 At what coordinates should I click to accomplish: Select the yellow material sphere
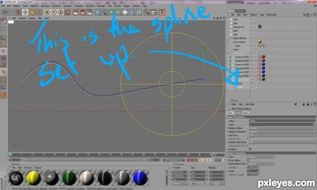click(x=34, y=178)
